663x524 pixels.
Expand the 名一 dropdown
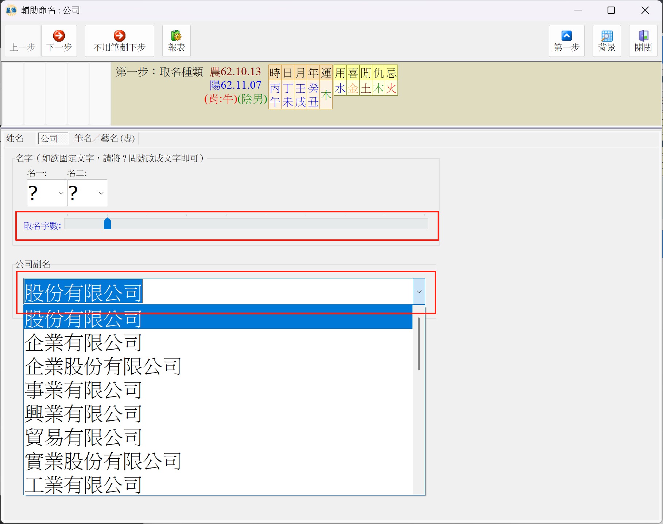point(61,193)
